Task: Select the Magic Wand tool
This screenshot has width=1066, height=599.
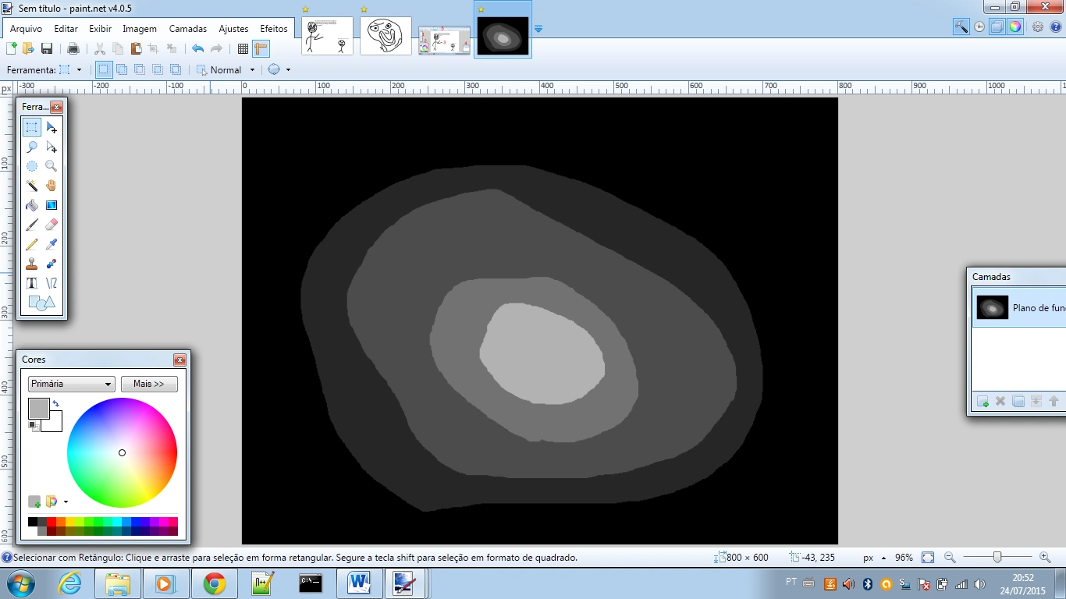Action: [32, 186]
